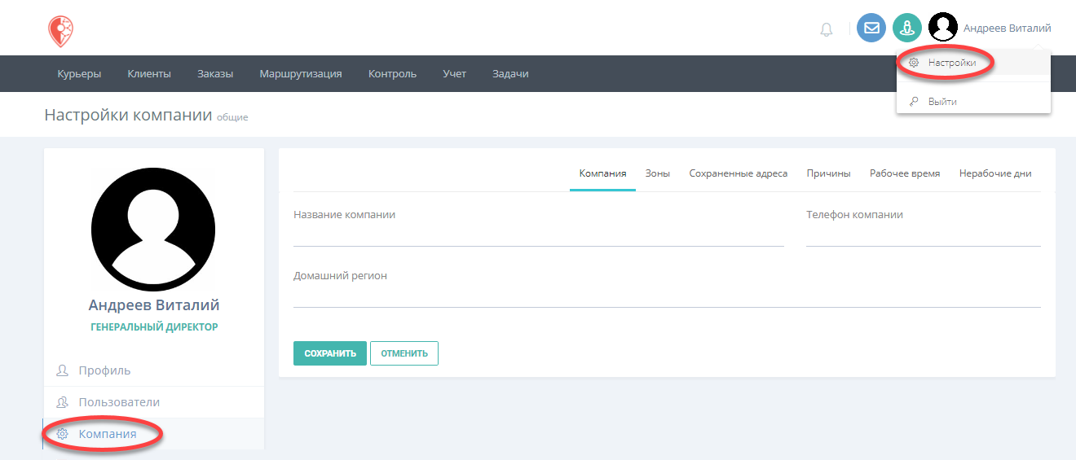Image resolution: width=1076 pixels, height=460 pixels.
Task: Switch to the Рабочее время tab
Action: tap(905, 173)
